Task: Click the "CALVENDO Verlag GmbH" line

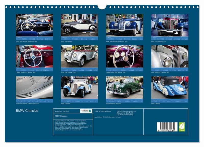Action: (126, 111)
